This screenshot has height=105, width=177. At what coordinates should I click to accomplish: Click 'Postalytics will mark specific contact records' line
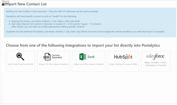click(41, 16)
